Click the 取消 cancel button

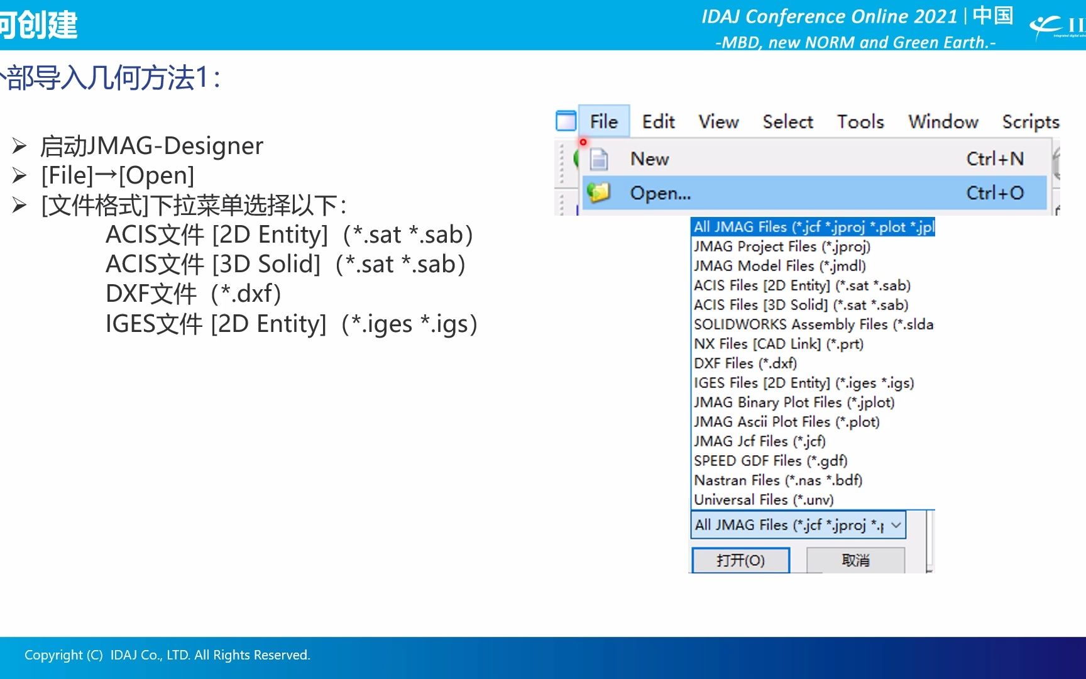855,560
